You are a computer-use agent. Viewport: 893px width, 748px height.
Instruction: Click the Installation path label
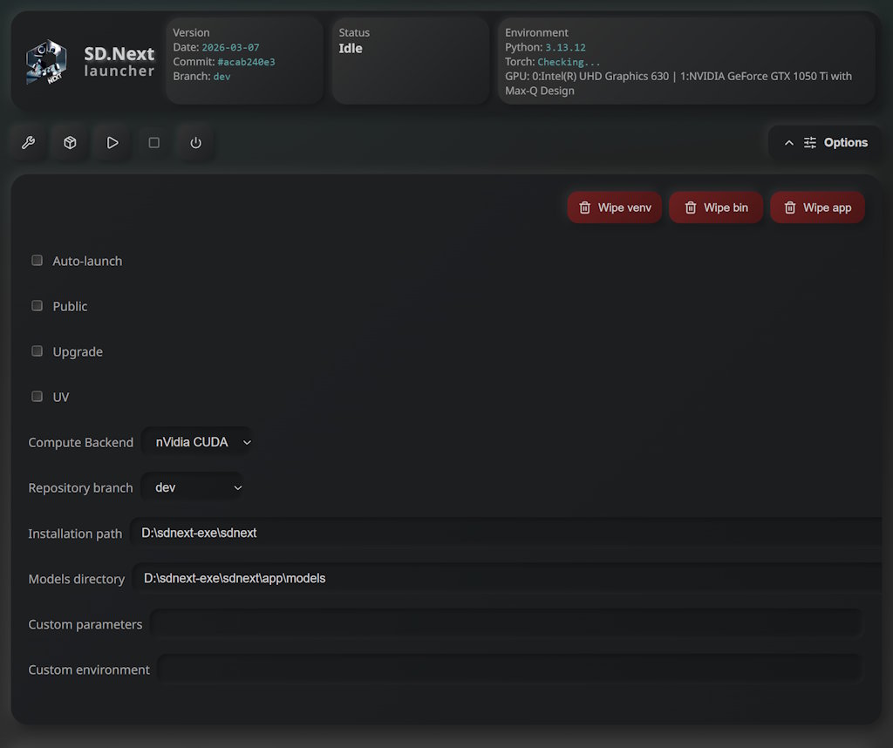pos(75,534)
